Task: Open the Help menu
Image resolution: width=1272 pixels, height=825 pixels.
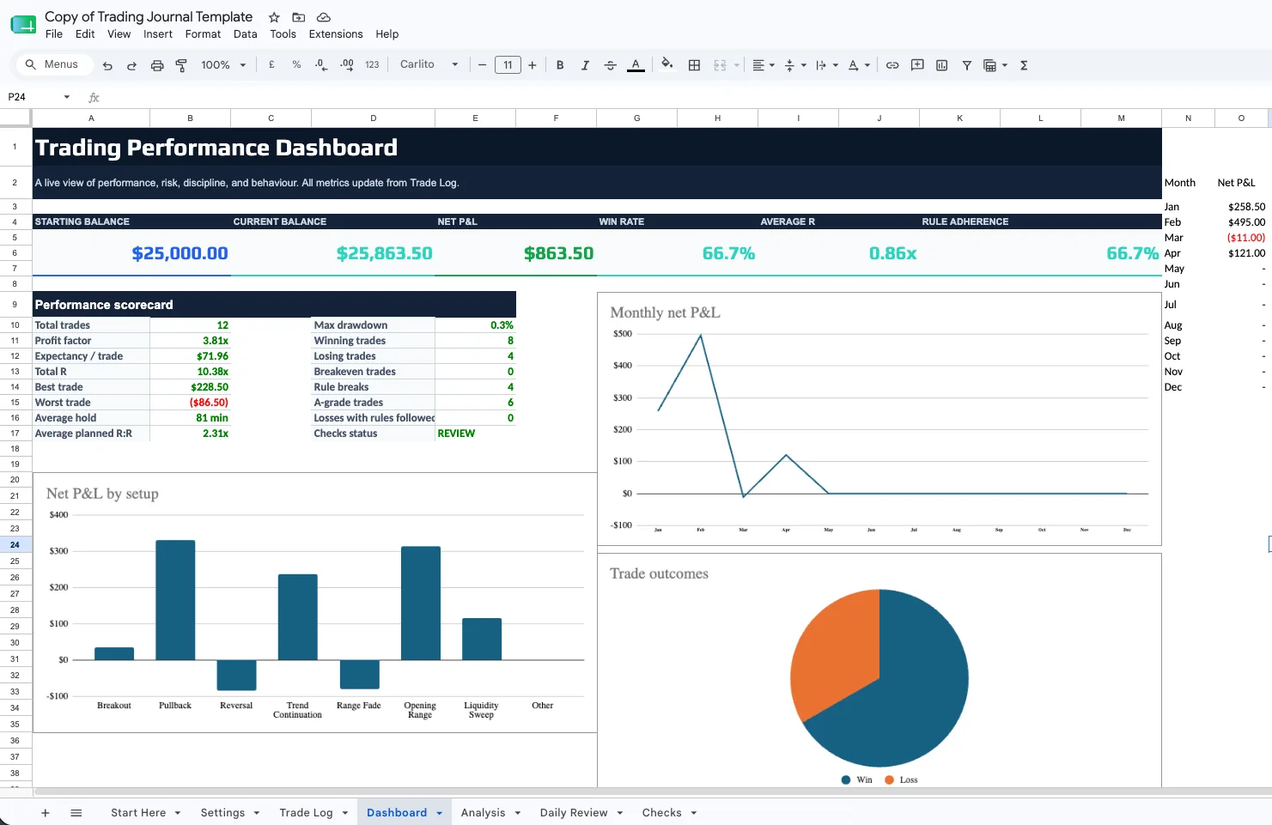Action: pyautogui.click(x=387, y=34)
